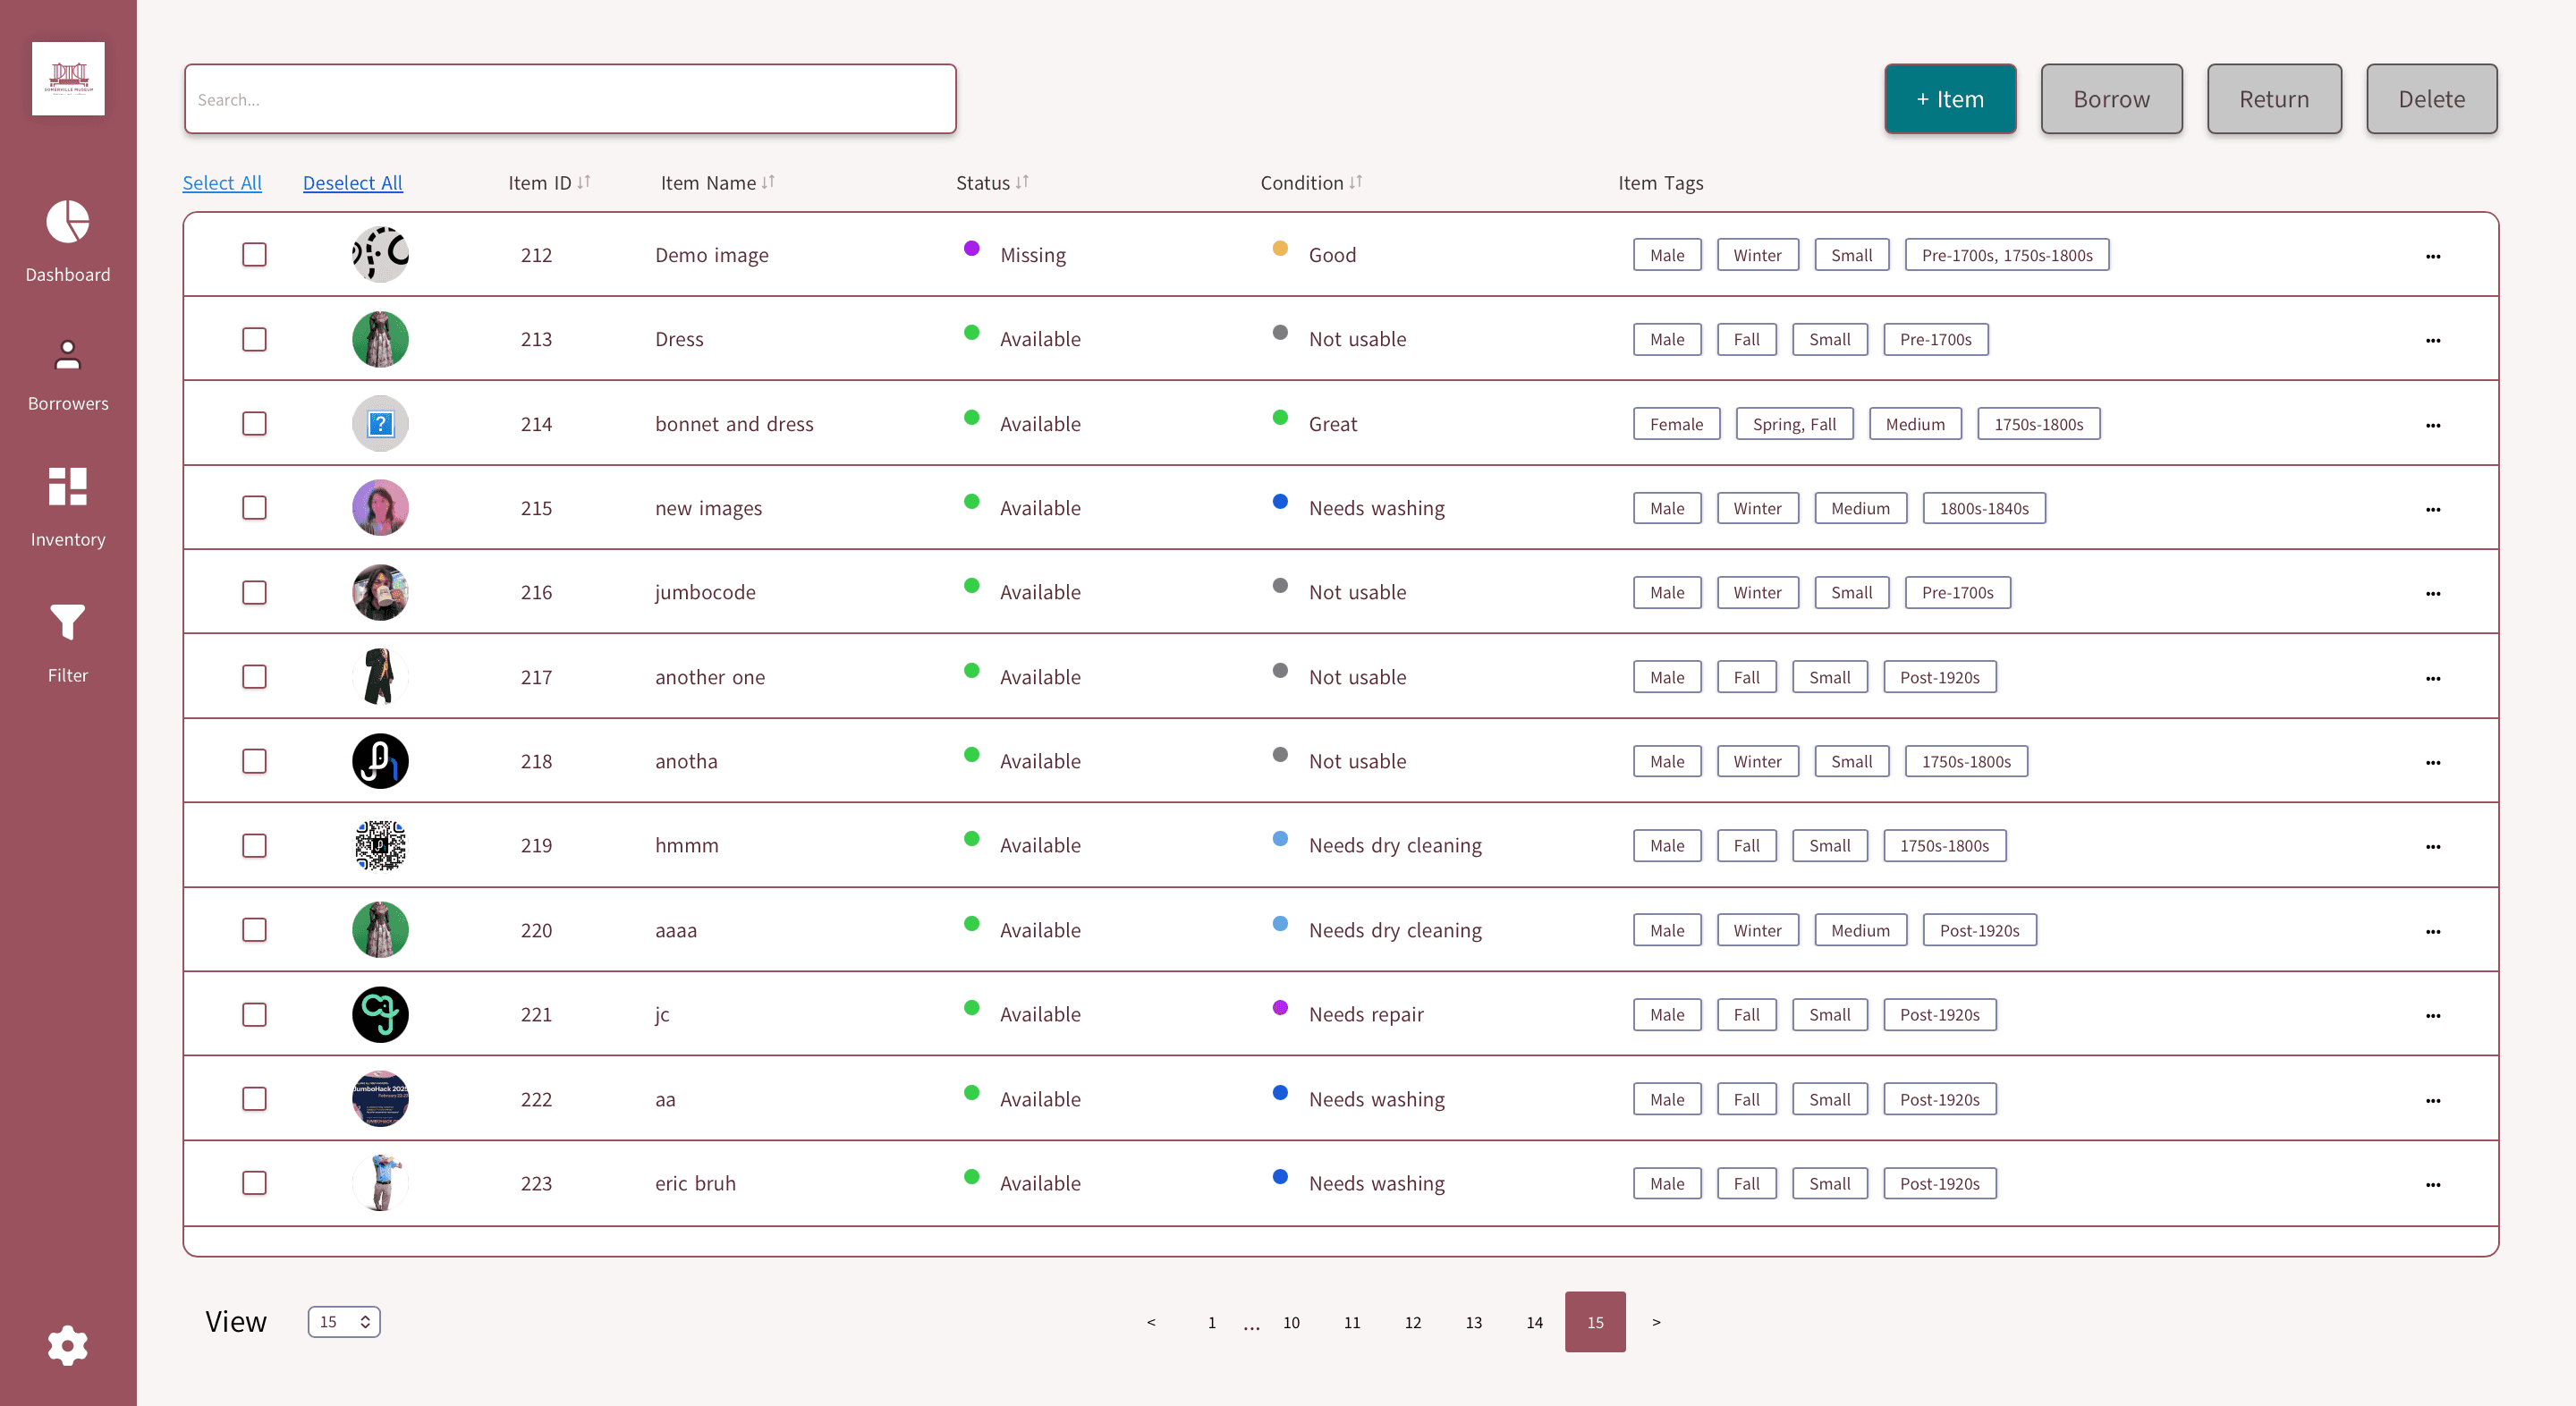2576x1406 pixels.
Task: Open the ellipsis menu for item 212
Action: pyautogui.click(x=2433, y=256)
